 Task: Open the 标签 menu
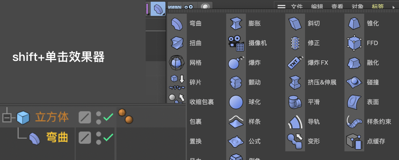(377, 6)
